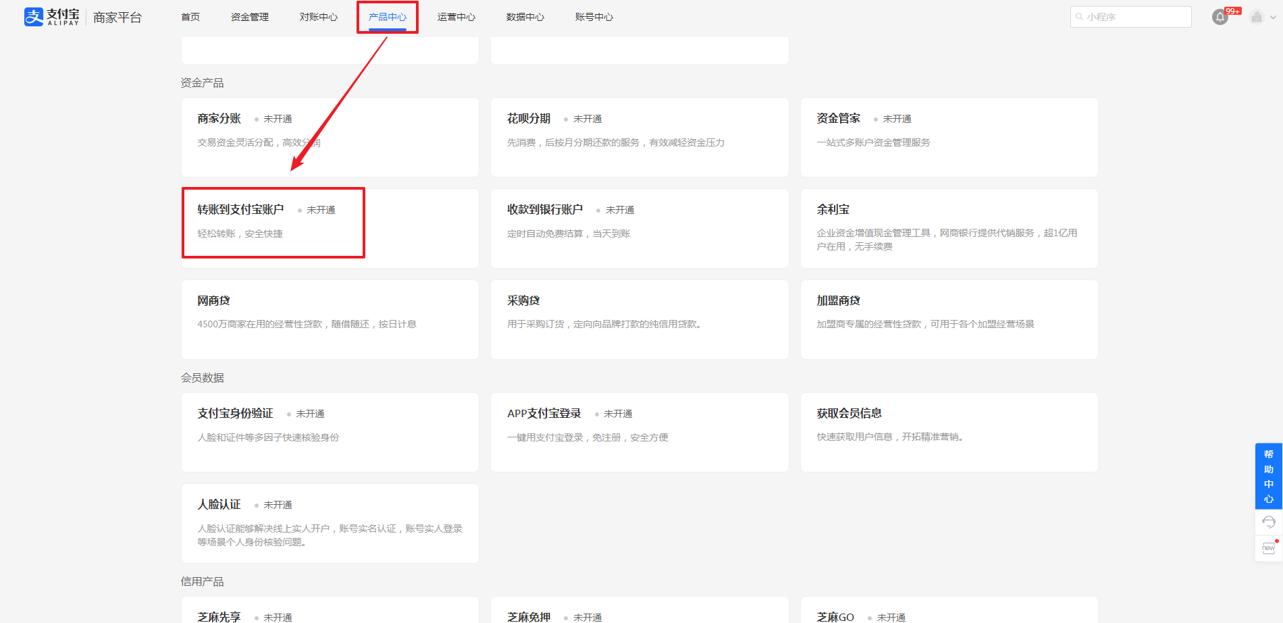This screenshot has height=623, width=1283.
Task: Select the 产品中心 tab
Action: 388,17
